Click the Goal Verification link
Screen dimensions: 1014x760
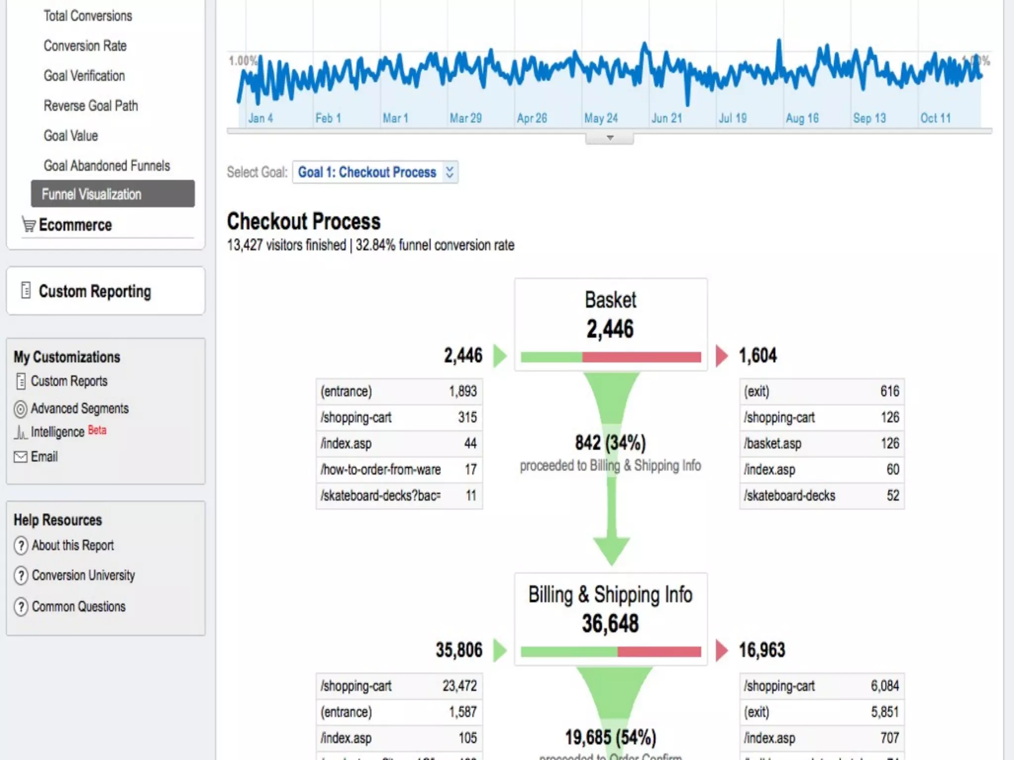[84, 76]
